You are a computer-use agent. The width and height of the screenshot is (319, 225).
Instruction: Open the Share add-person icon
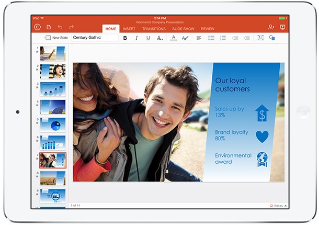pos(271,27)
